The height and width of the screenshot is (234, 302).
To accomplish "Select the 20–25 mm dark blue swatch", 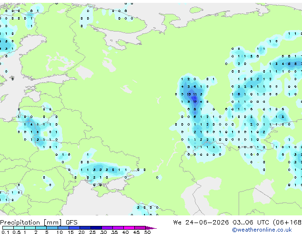I will (85, 228).
